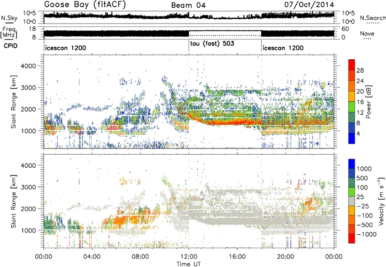The image size is (386, 267).
Task: Click the '-1000' velocity colorbar value
Action: pyautogui.click(x=367, y=234)
